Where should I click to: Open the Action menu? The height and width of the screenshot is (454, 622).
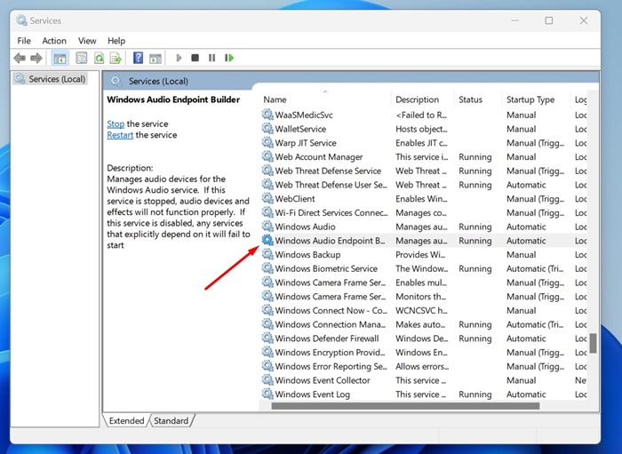(54, 40)
